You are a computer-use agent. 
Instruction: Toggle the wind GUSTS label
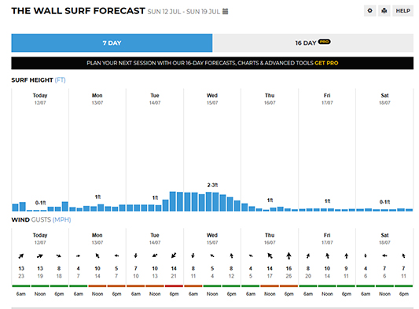click(x=41, y=219)
